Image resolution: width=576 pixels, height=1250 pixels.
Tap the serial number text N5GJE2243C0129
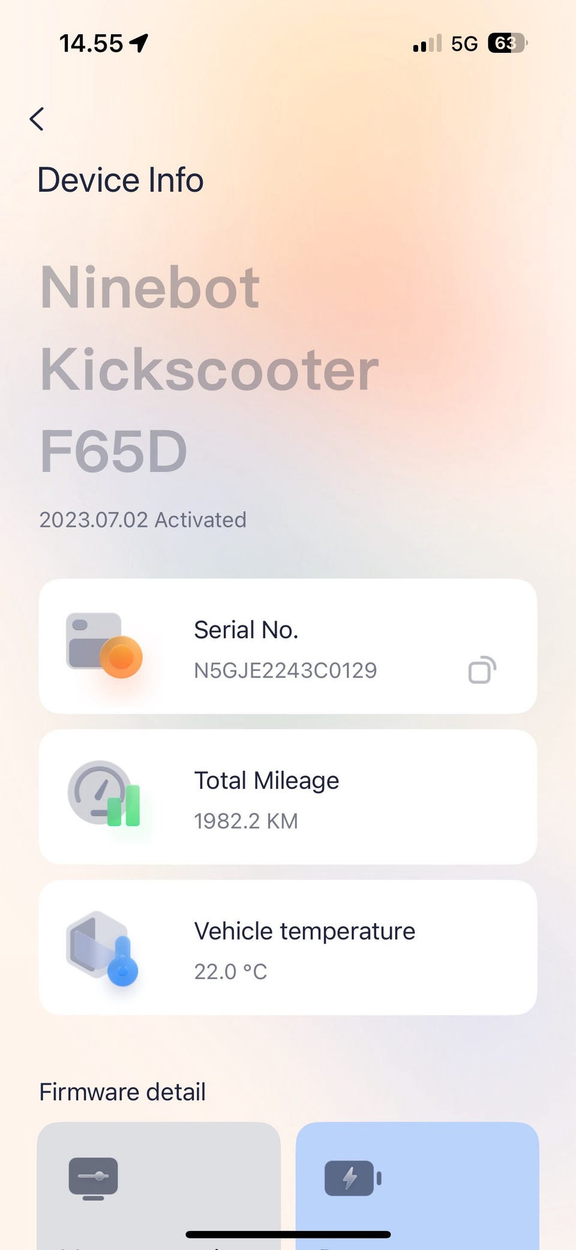[285, 670]
